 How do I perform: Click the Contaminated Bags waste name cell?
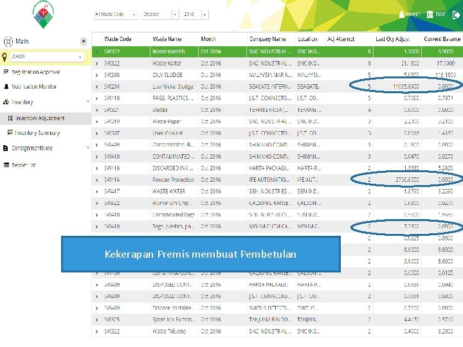174,215
